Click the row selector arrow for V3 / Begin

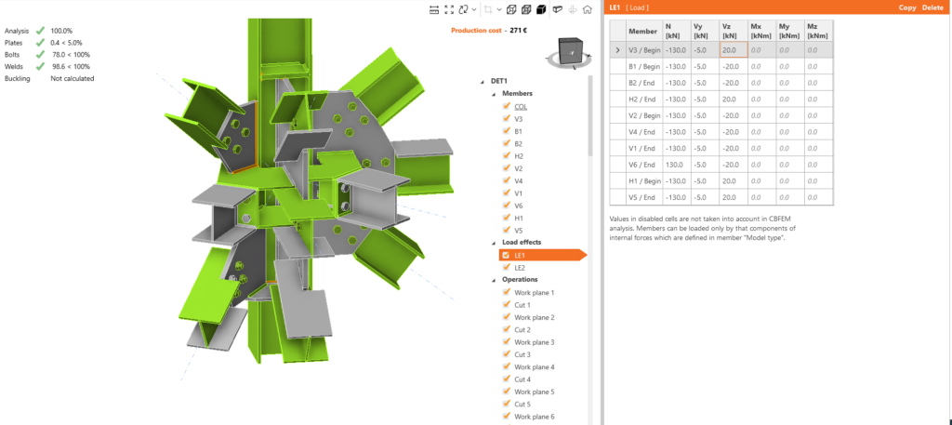(x=618, y=50)
